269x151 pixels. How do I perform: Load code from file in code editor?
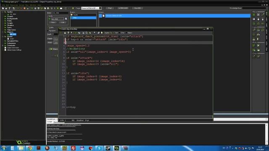click(x=65, y=33)
